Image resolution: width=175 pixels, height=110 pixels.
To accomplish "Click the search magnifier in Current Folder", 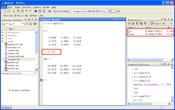I will click(x=26, y=24).
